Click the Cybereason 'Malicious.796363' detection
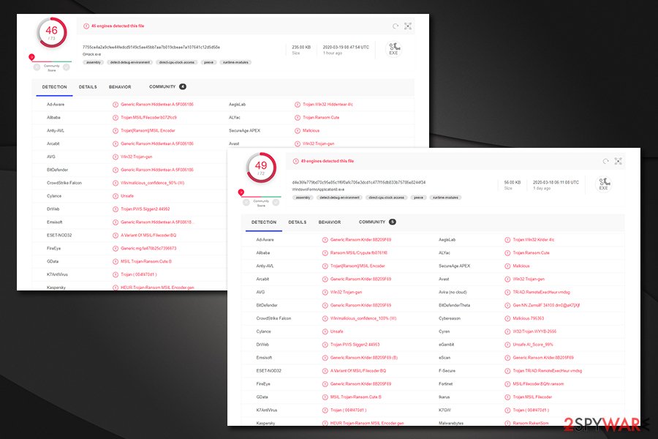Image resolution: width=658 pixels, height=439 pixels. [x=528, y=318]
